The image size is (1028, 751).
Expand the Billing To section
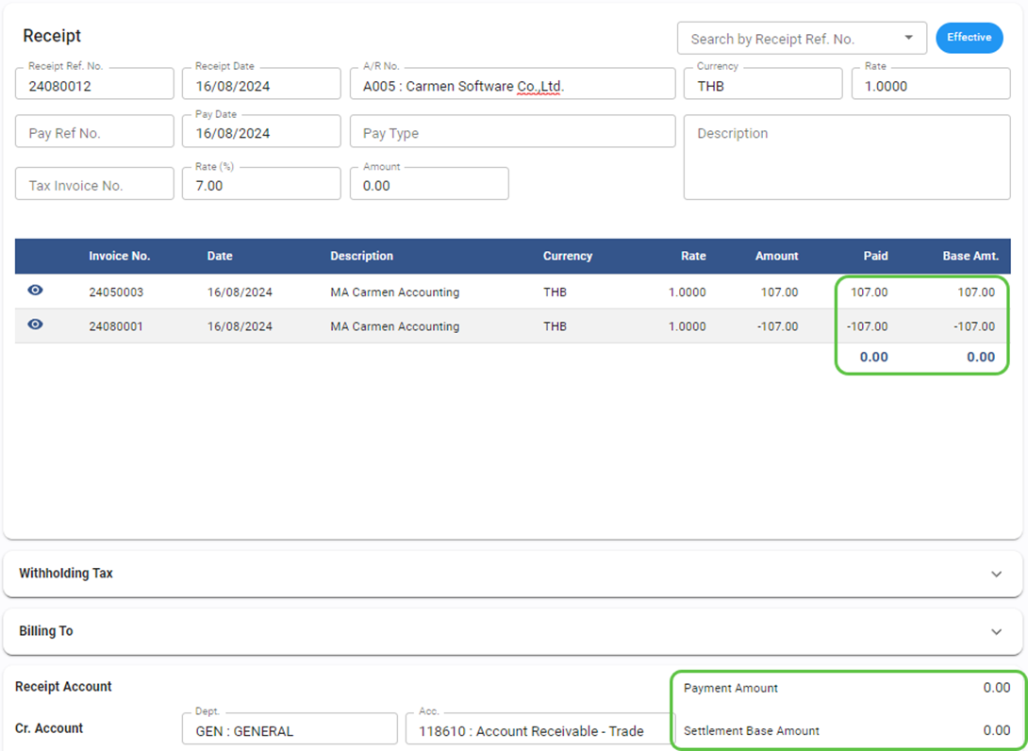coord(996,631)
